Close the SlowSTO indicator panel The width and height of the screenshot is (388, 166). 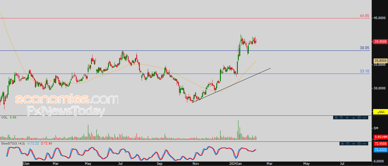click(x=342, y=144)
